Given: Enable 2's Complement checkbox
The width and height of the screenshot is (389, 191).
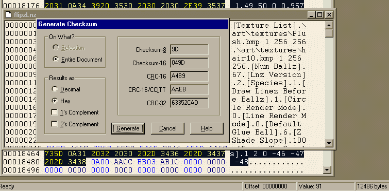Looking at the screenshot, I should pyautogui.click(x=54, y=124).
